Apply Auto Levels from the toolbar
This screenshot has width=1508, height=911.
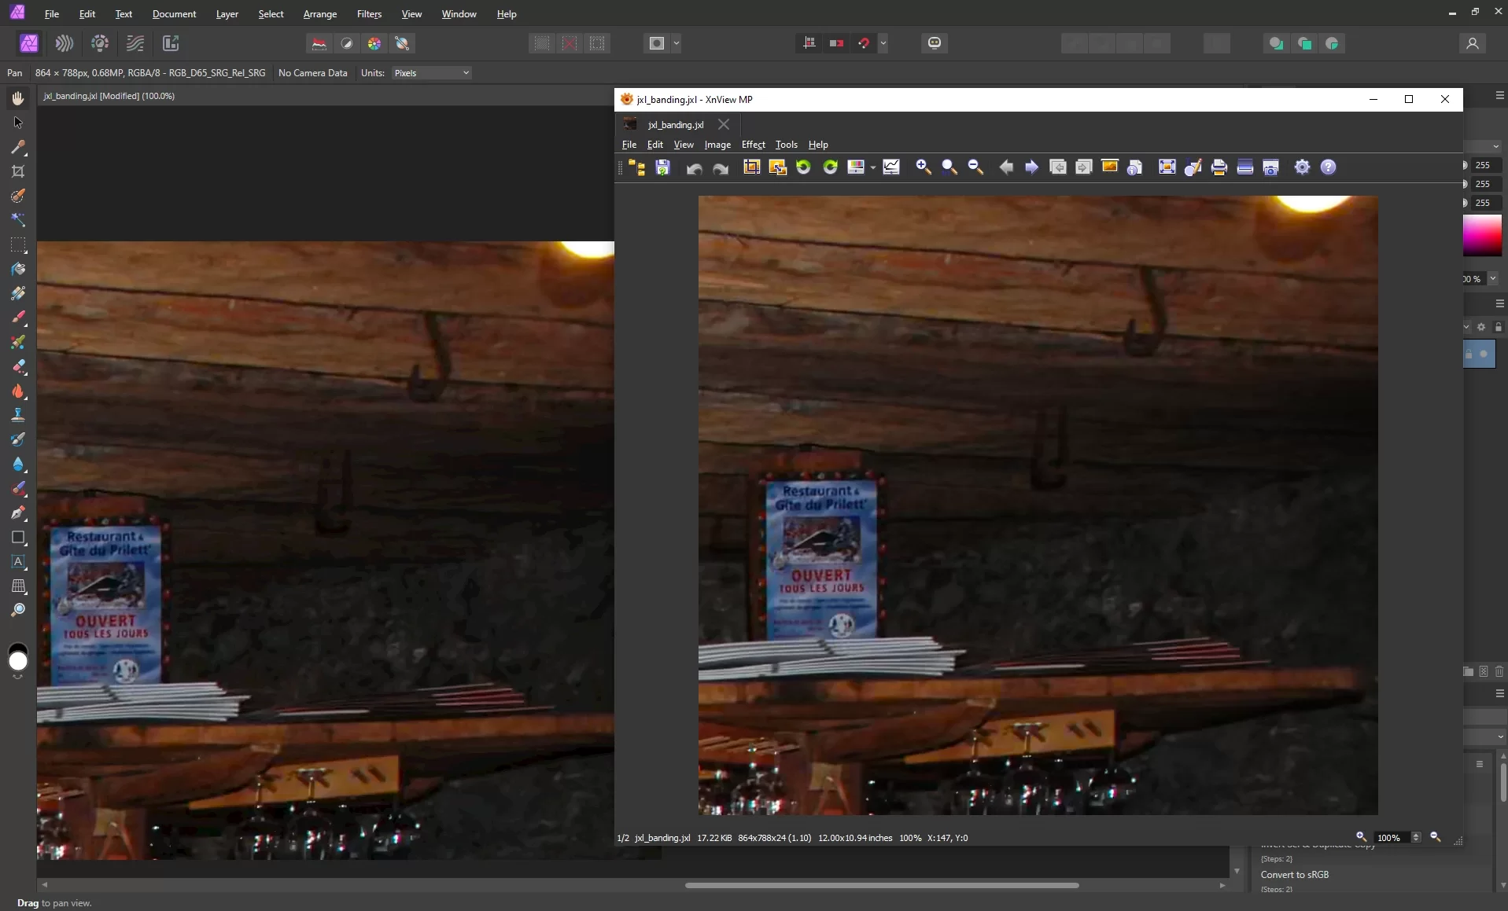click(319, 43)
